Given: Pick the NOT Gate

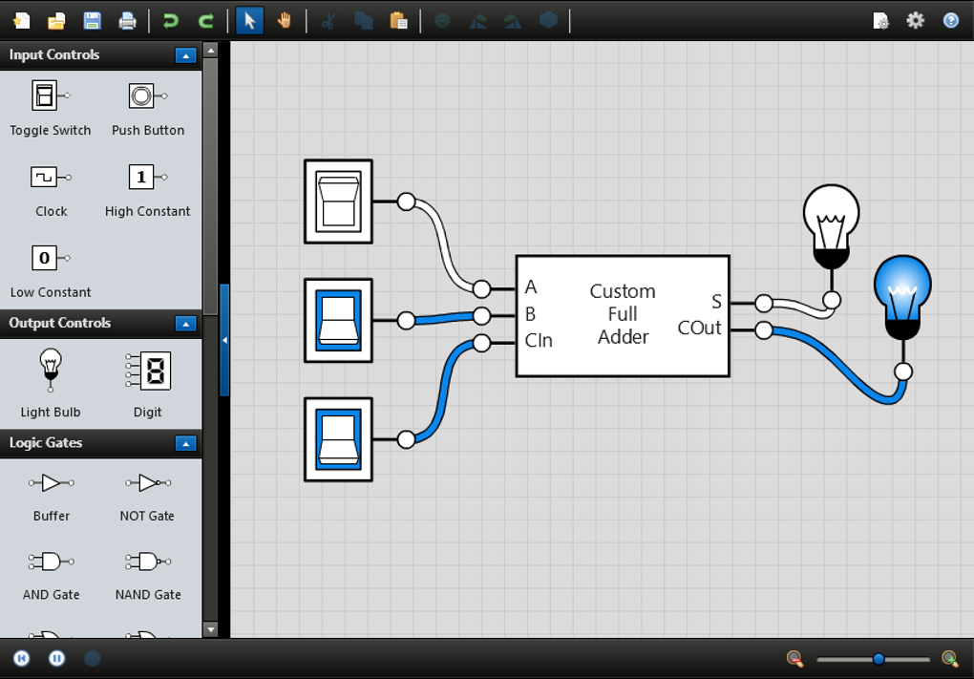Looking at the screenshot, I should coord(148,497).
